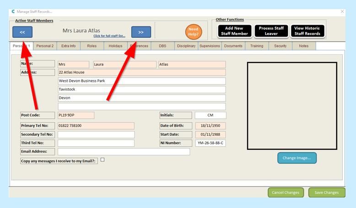Go to next staff member with >> button

point(141,32)
